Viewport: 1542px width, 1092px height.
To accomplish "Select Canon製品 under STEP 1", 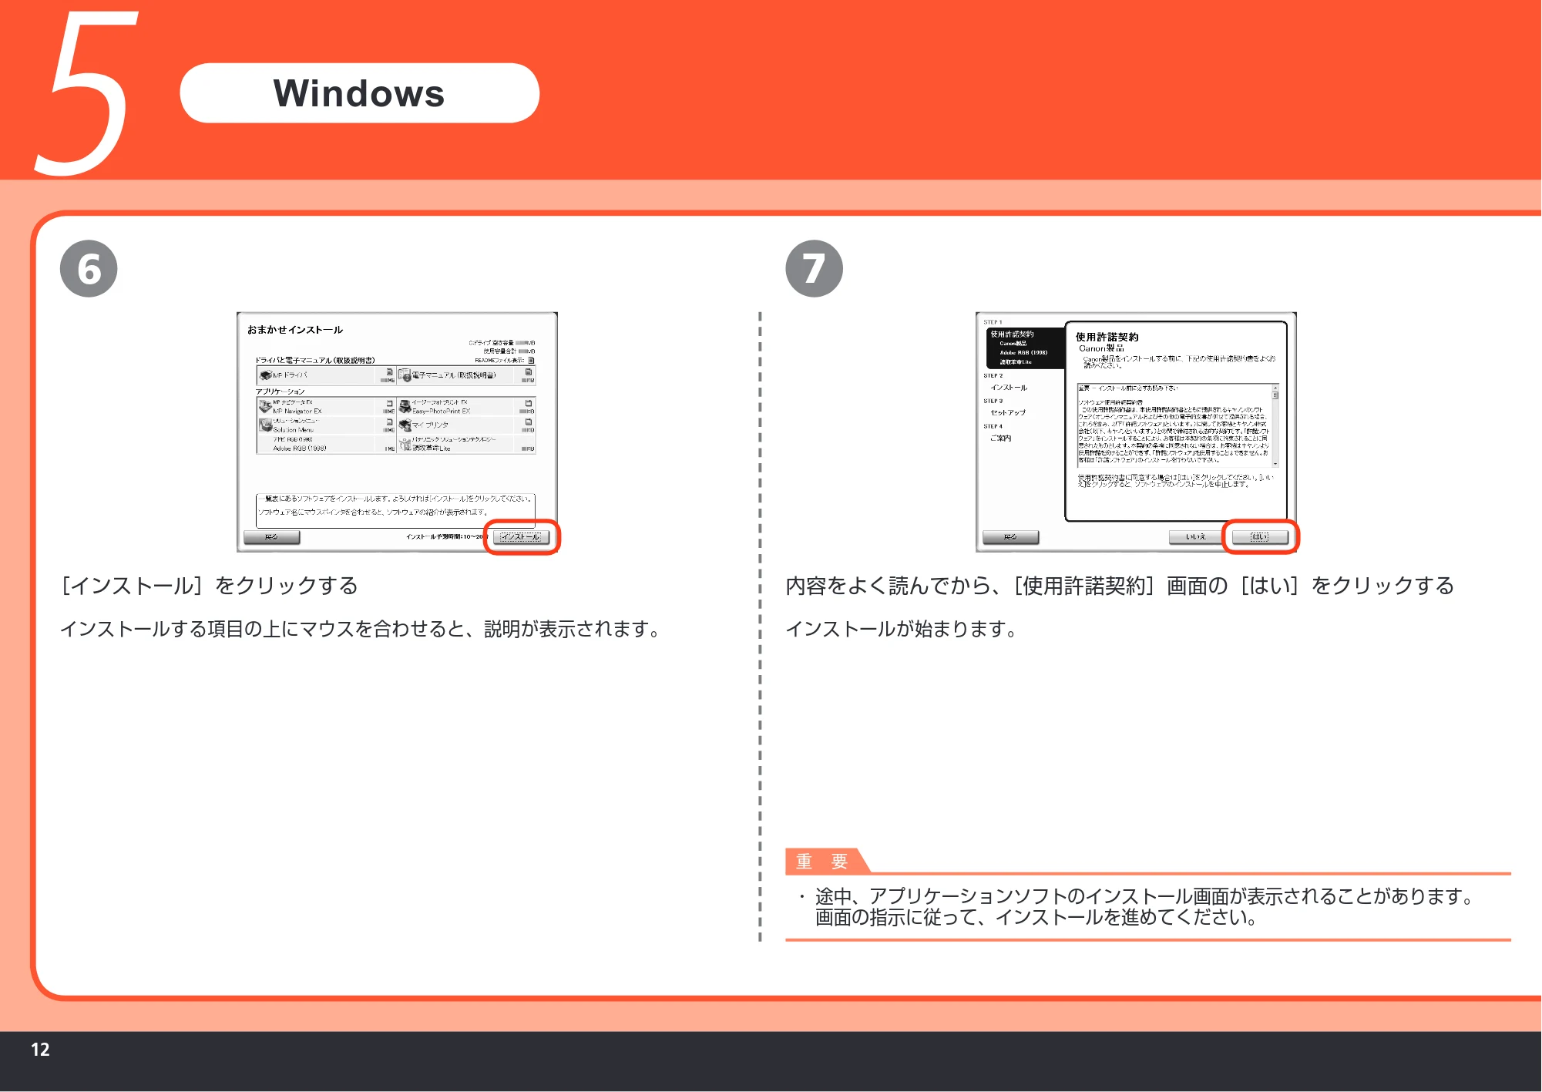I will [1013, 344].
